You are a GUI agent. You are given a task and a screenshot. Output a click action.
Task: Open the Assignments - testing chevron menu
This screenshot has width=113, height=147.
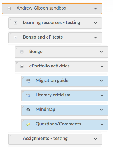[x=96, y=139]
